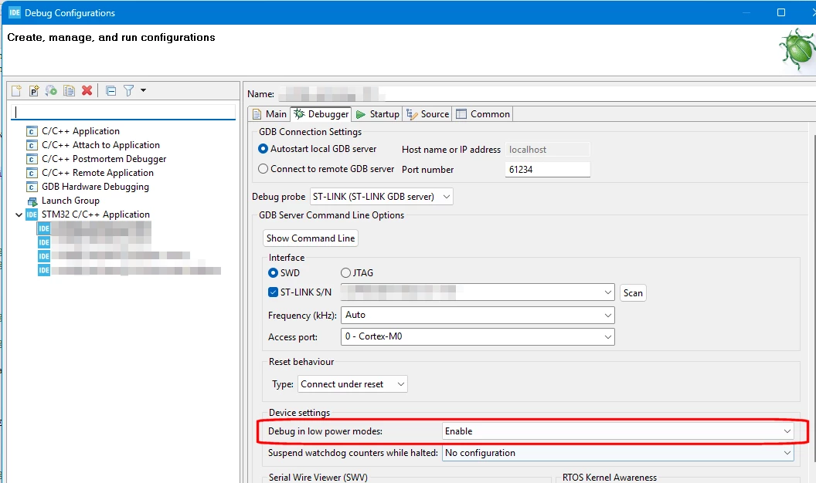Select the Launch Group entry

click(x=70, y=201)
